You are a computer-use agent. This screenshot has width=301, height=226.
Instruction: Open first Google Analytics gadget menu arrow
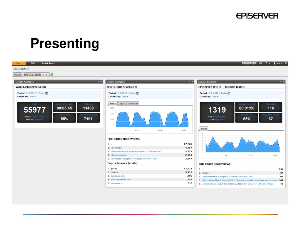pos(98,82)
